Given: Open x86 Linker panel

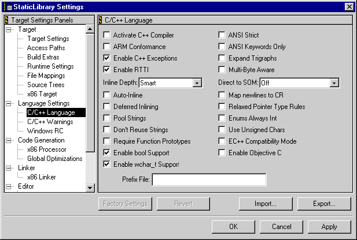Looking at the screenshot, I should (42, 177).
